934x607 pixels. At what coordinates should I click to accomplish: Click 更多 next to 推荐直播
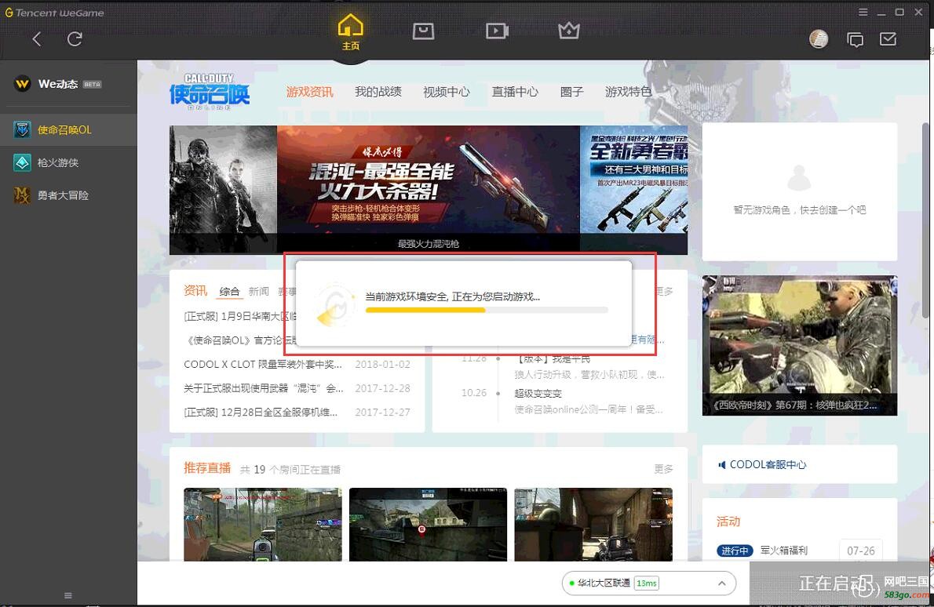663,469
